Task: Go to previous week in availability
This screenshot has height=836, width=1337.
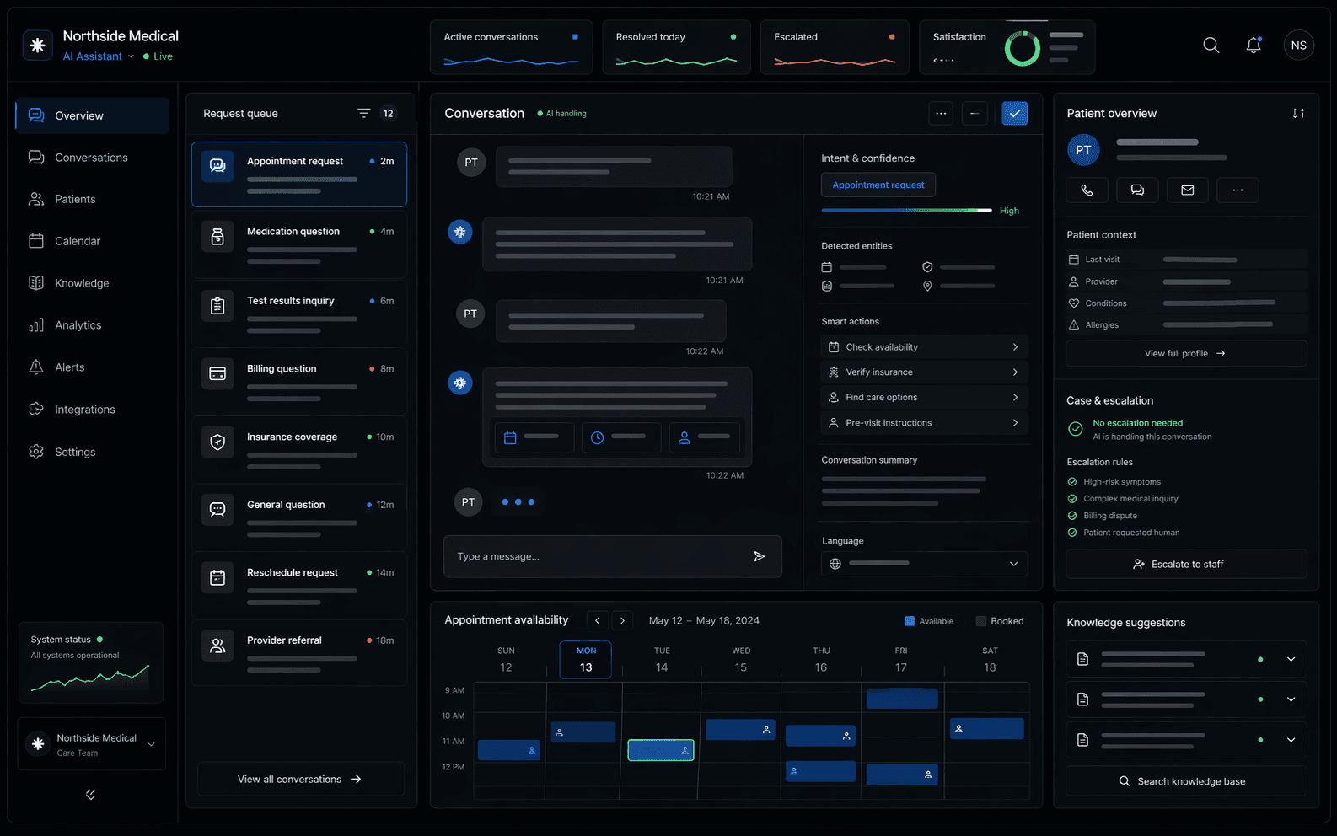Action: [x=598, y=620]
